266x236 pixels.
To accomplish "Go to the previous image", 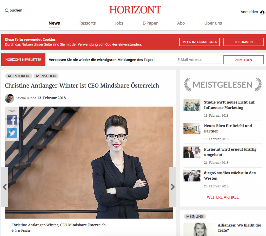I will (5, 187).
